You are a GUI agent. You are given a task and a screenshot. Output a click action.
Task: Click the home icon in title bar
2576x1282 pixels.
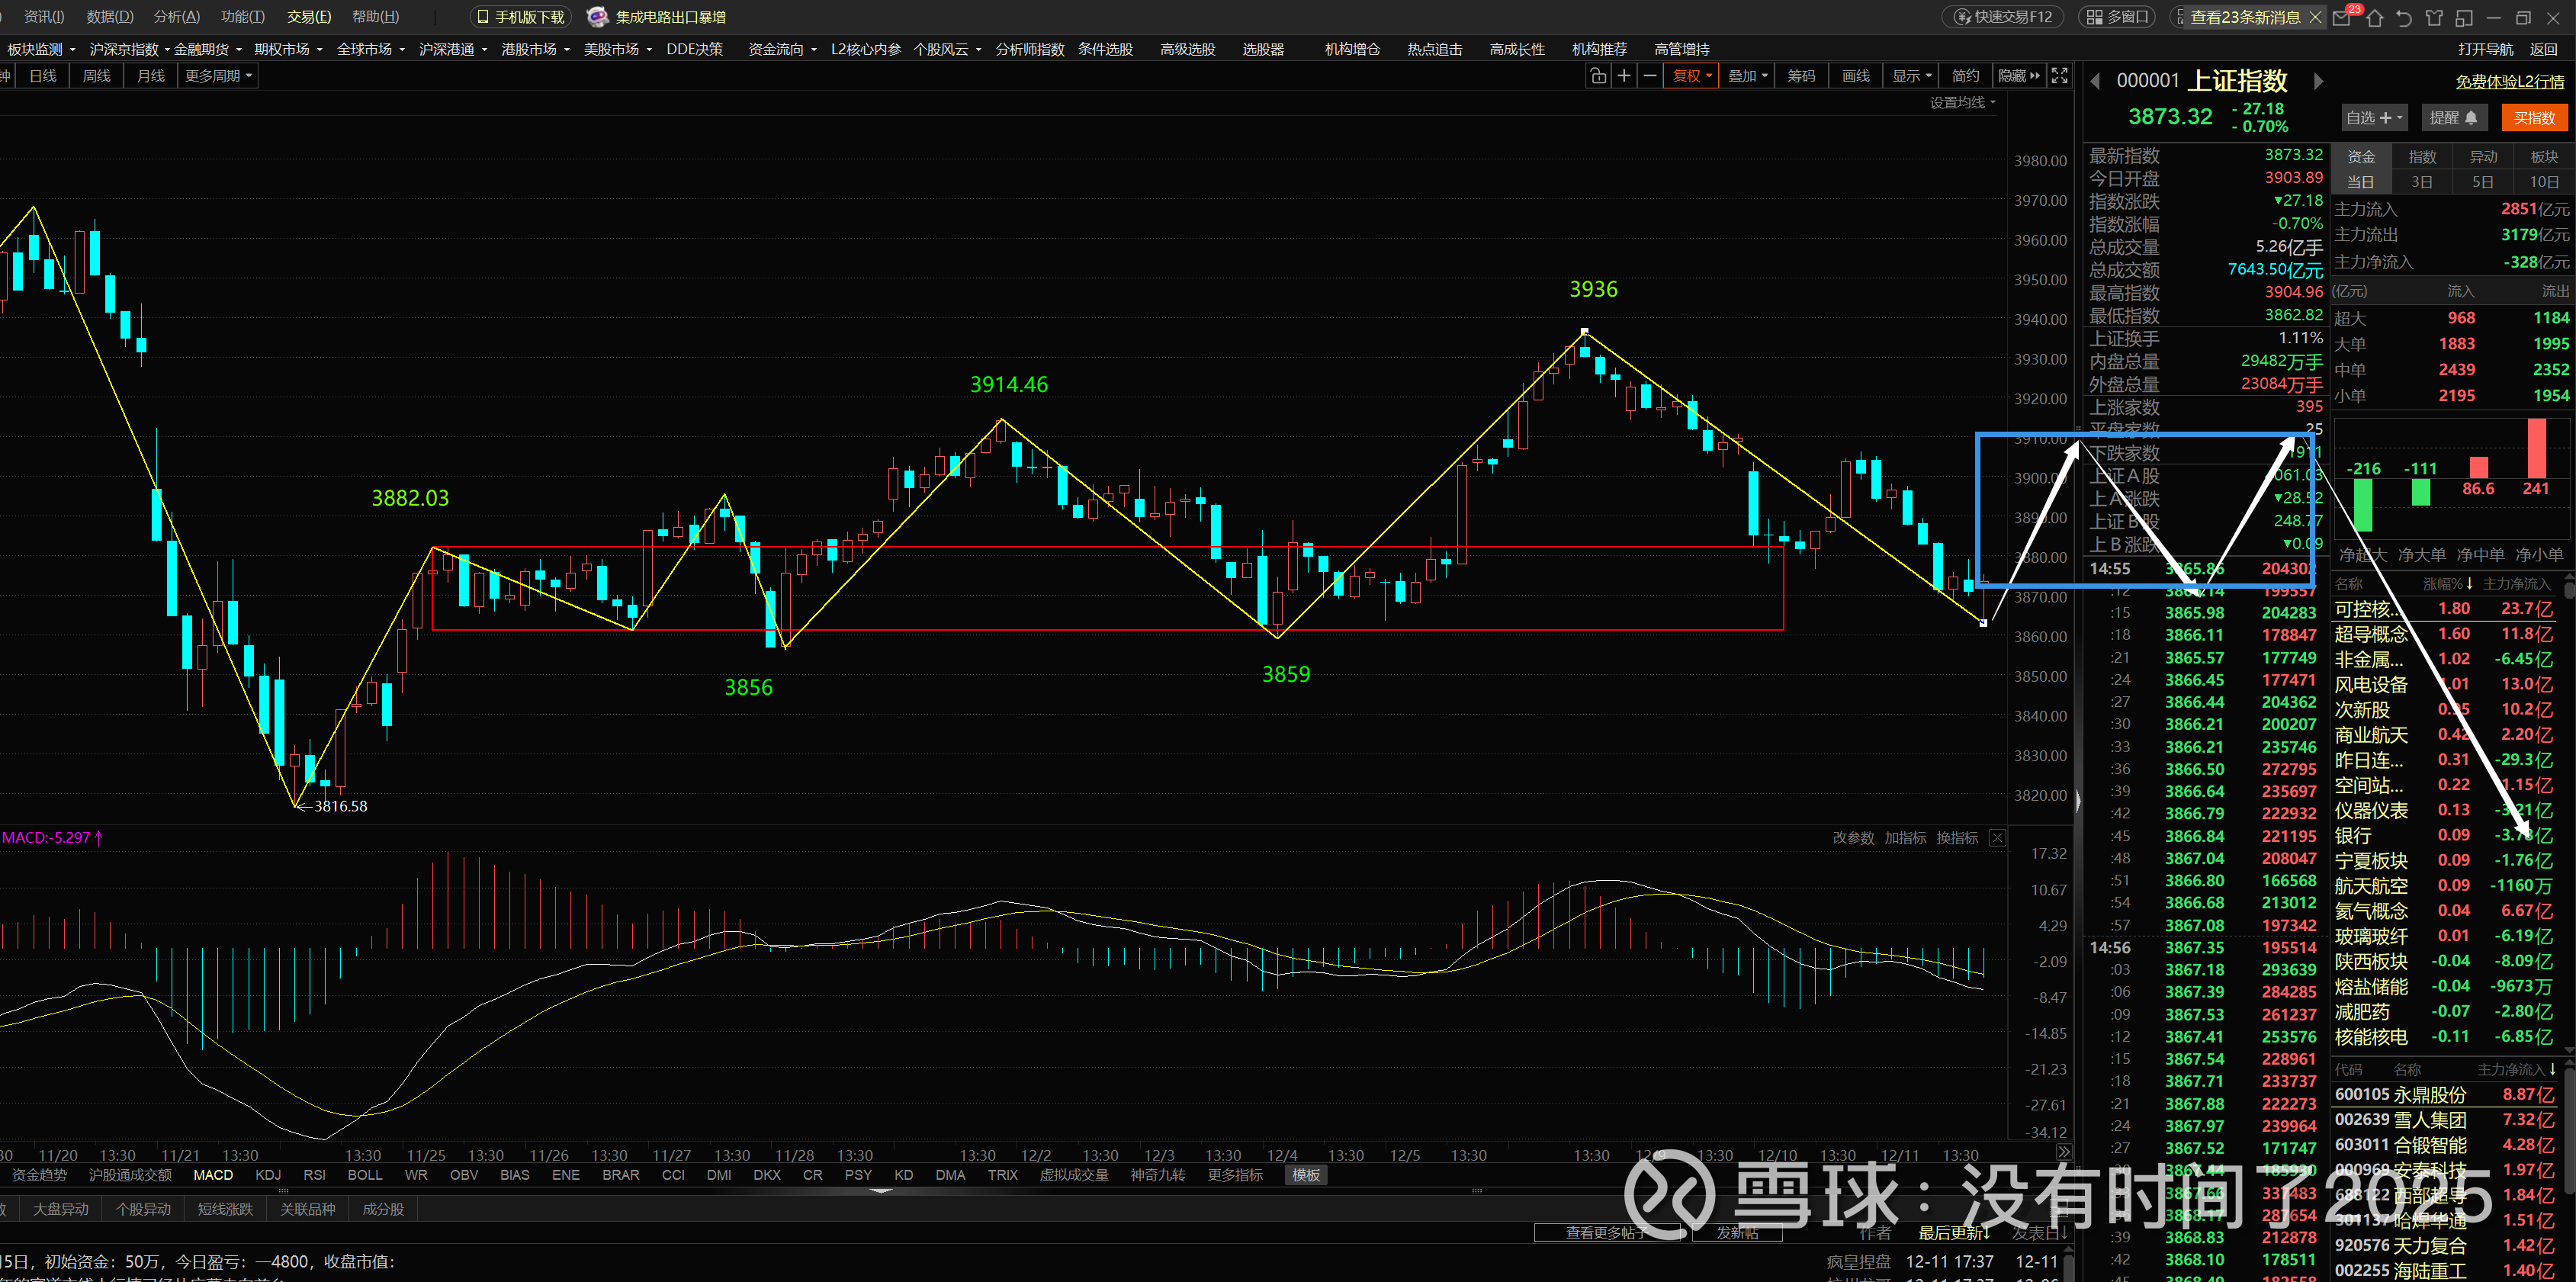(x=2375, y=17)
